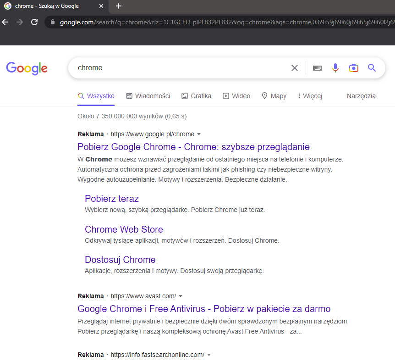Start voice search with microphone icon

click(x=335, y=68)
